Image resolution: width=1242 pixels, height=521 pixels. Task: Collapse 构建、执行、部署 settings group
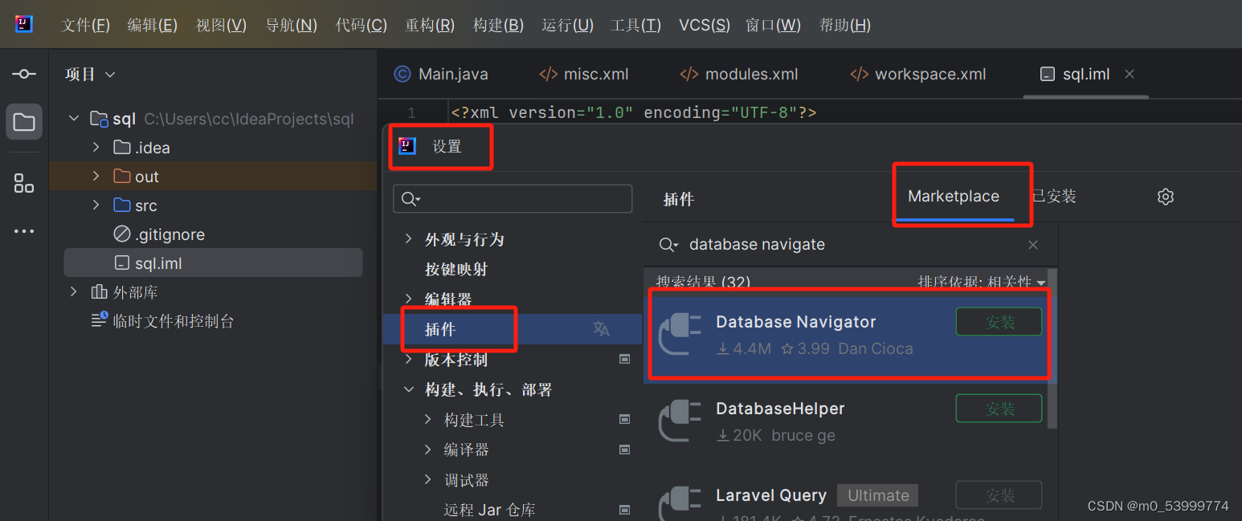click(408, 389)
